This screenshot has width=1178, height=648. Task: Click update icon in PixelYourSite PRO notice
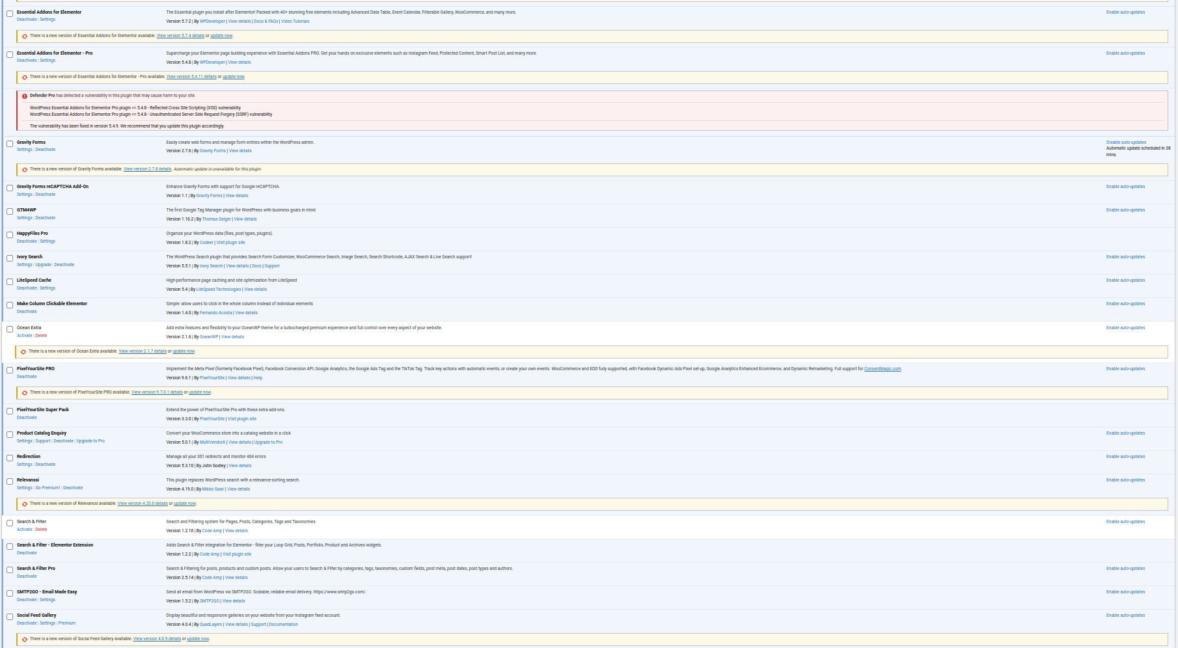[x=25, y=392]
